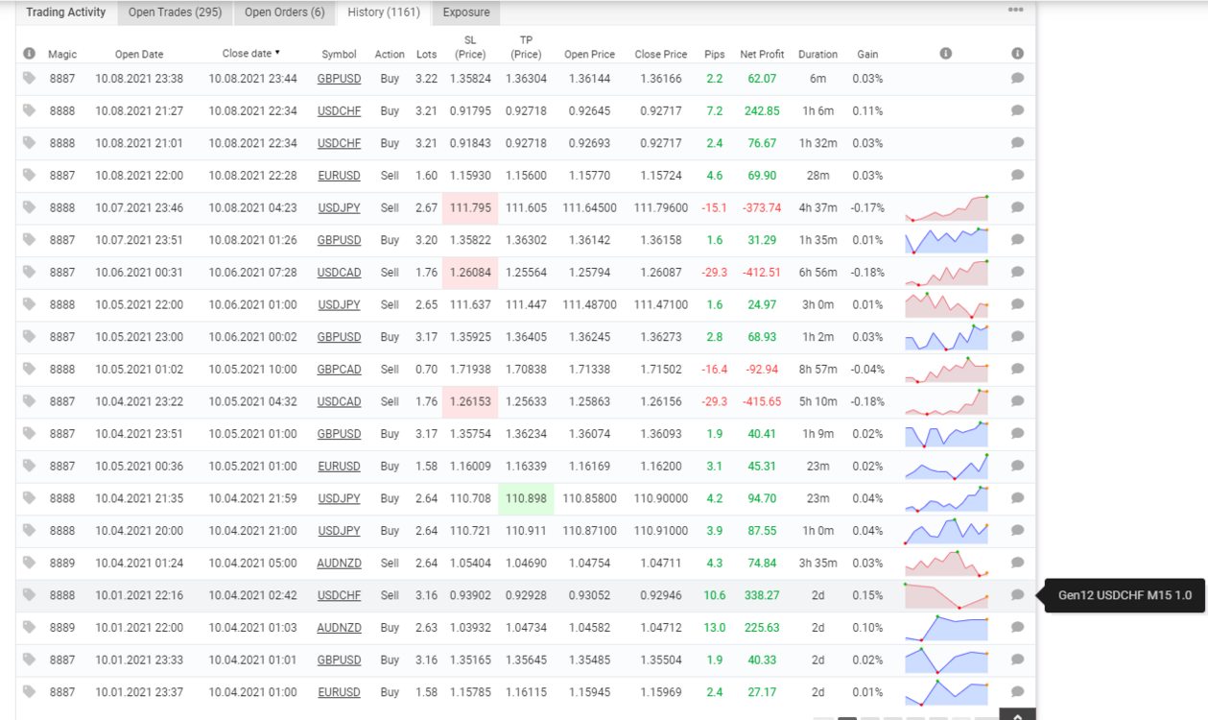Click tag icon of EURUSD 69.90 profit row
The width and height of the screenshot is (1208, 720).
pyautogui.click(x=29, y=175)
